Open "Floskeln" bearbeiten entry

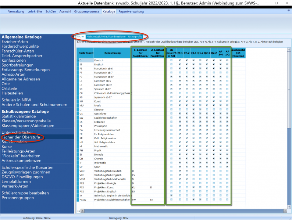21,156
